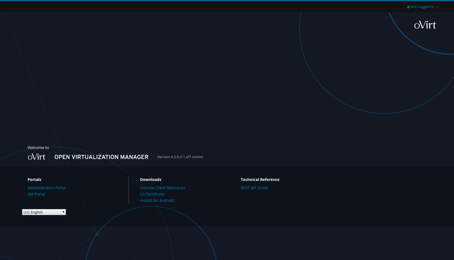454x260 pixels.
Task: Click the oVirt logo in the top right
Action: click(425, 25)
